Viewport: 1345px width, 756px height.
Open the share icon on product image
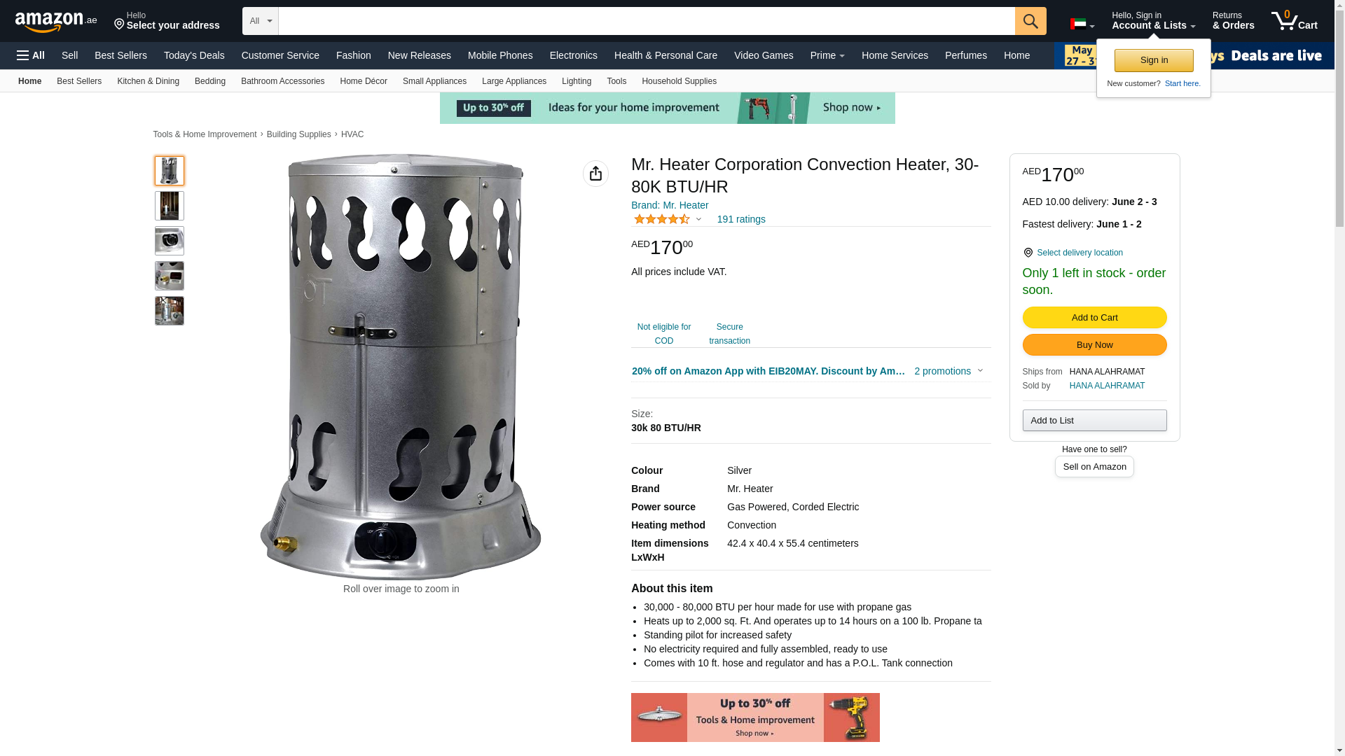coord(595,174)
